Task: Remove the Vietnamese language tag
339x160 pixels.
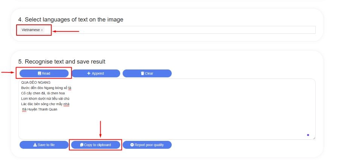Action: point(42,30)
